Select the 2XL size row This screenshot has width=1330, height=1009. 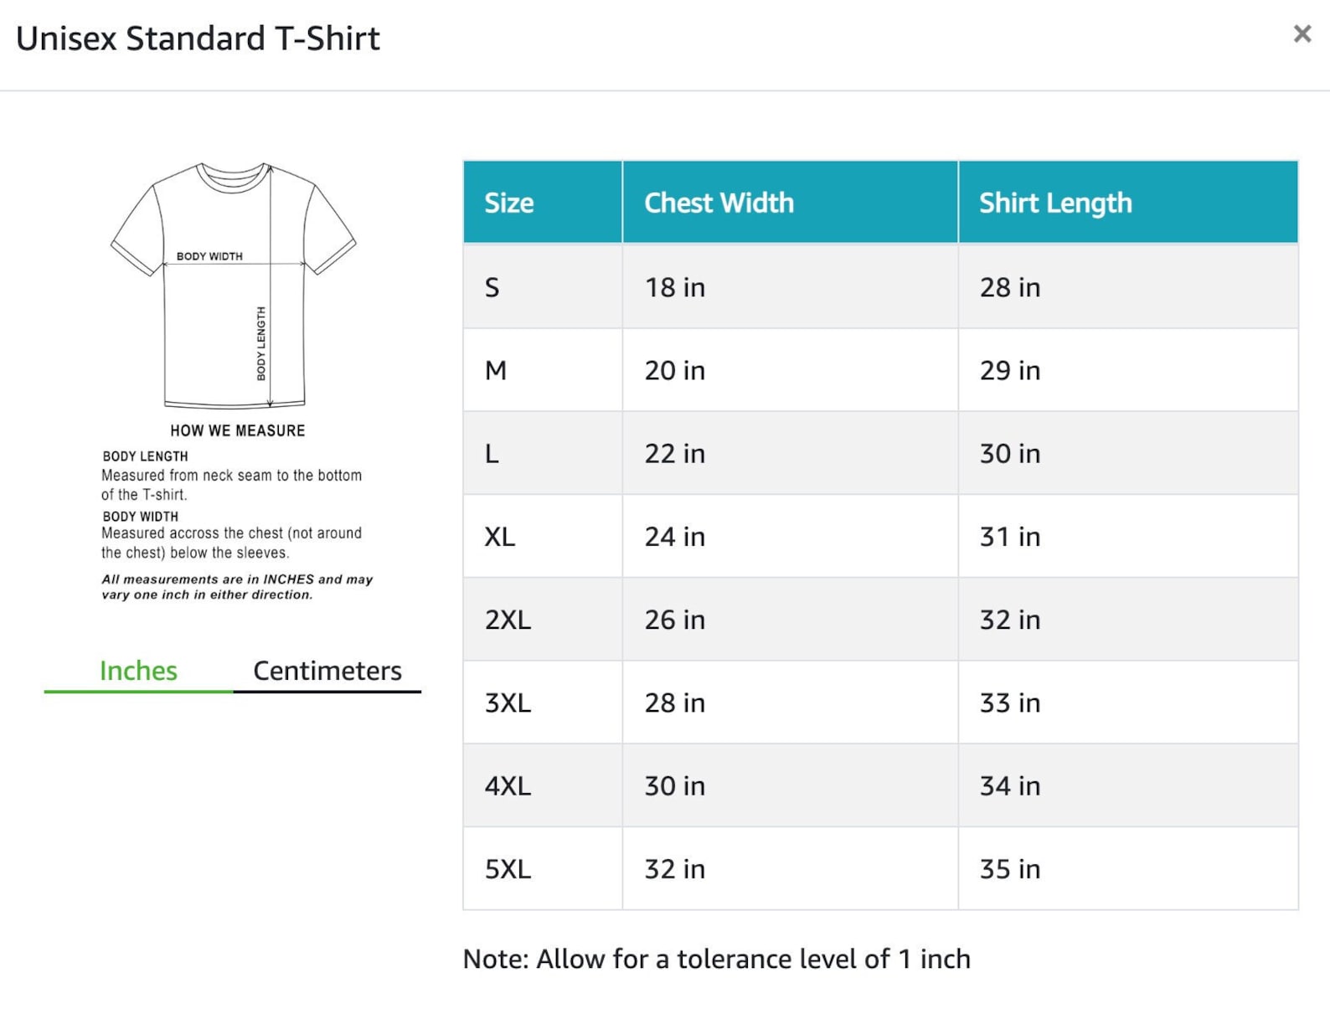880,619
